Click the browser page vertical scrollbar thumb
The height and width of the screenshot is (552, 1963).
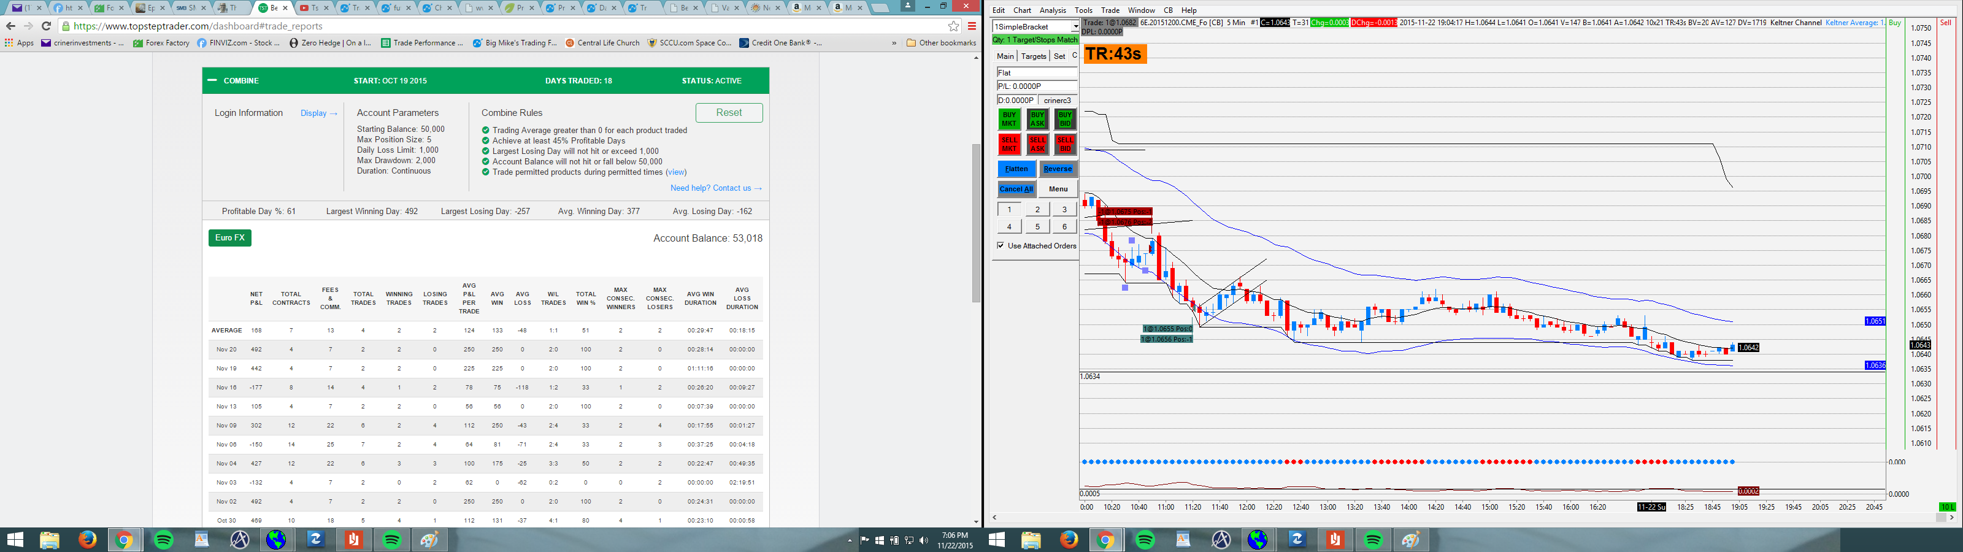[x=975, y=223]
